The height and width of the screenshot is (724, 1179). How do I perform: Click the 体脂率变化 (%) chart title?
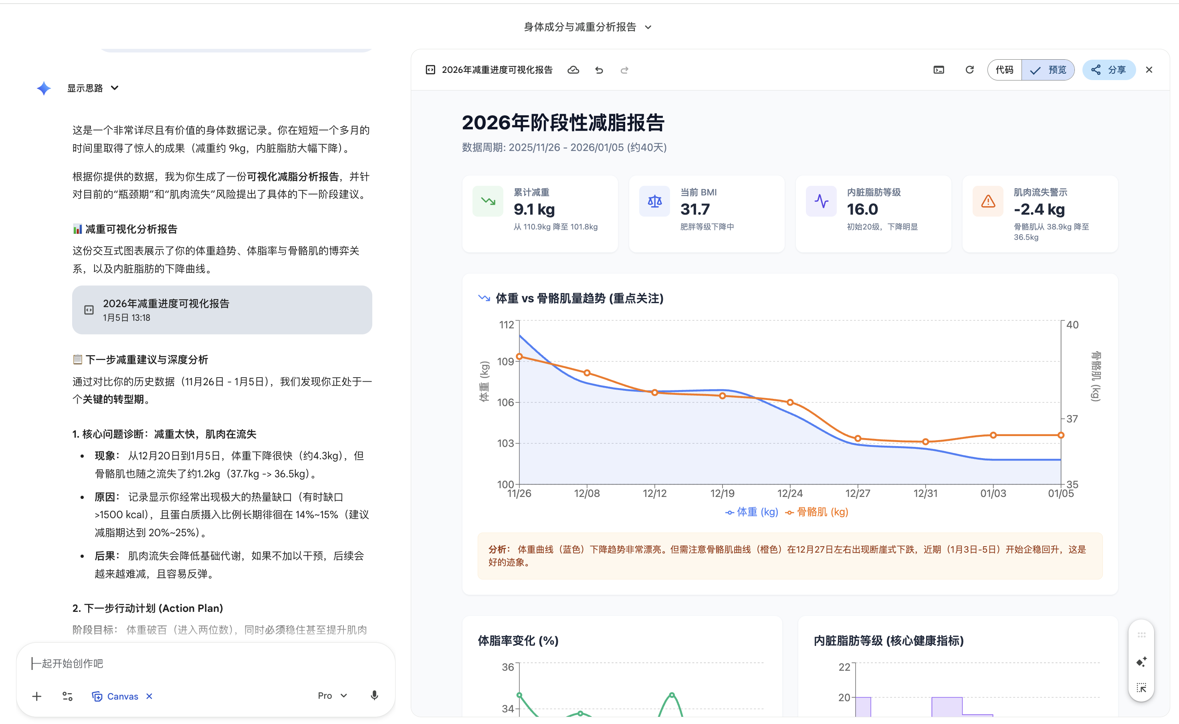click(x=518, y=641)
